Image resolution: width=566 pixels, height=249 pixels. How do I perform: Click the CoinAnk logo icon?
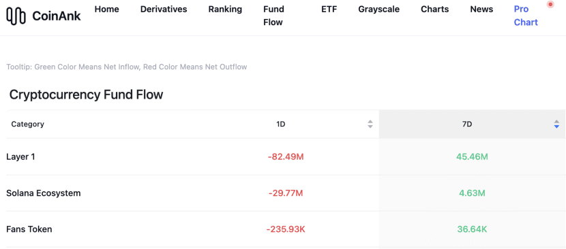click(16, 16)
